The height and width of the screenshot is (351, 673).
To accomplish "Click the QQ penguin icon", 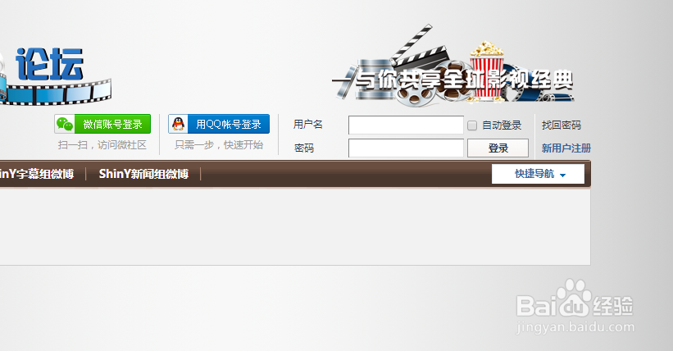I will point(178,124).
